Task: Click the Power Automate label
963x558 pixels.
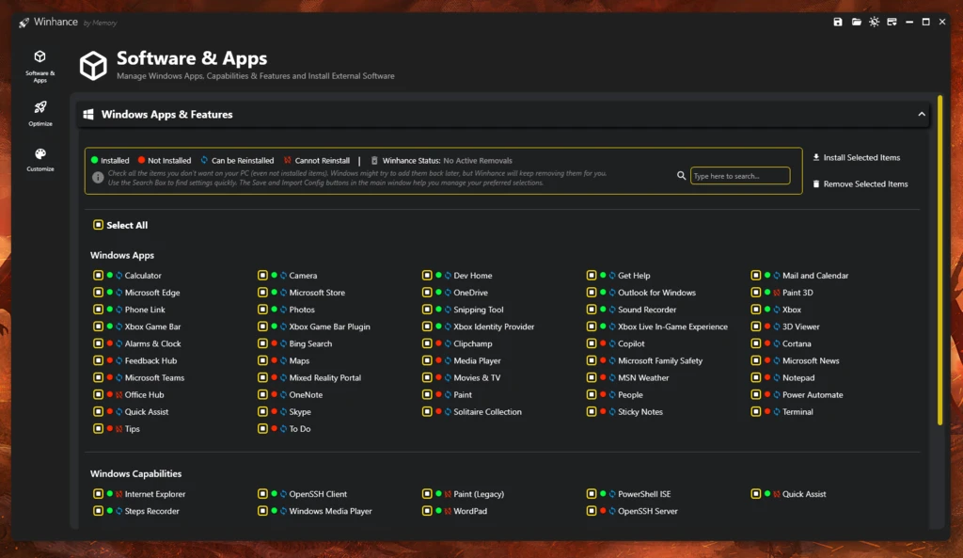Action: click(813, 394)
